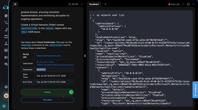Click the "name": "nautilus-vnet" terminal line

point(112,54)
